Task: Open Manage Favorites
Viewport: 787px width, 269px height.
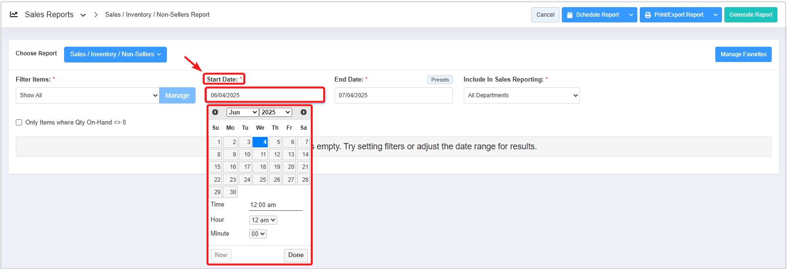Action: tap(743, 54)
